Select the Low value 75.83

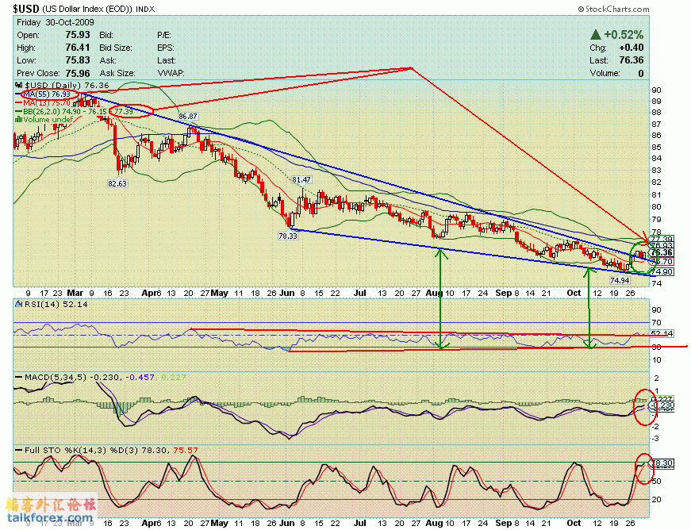click(x=78, y=60)
